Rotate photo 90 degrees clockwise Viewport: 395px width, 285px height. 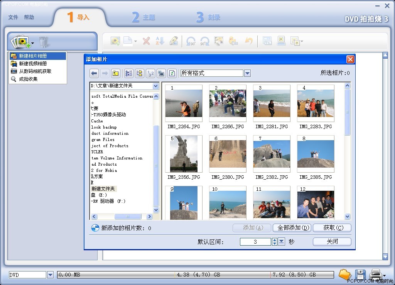204,41
